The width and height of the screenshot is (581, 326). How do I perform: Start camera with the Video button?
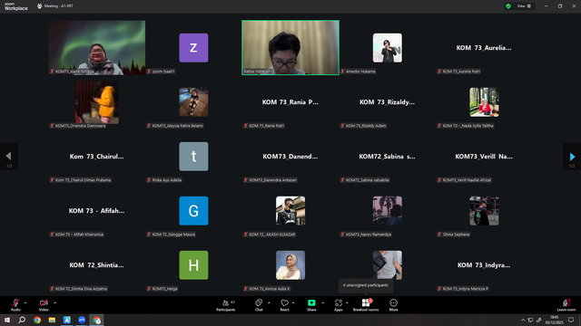pyautogui.click(x=44, y=304)
